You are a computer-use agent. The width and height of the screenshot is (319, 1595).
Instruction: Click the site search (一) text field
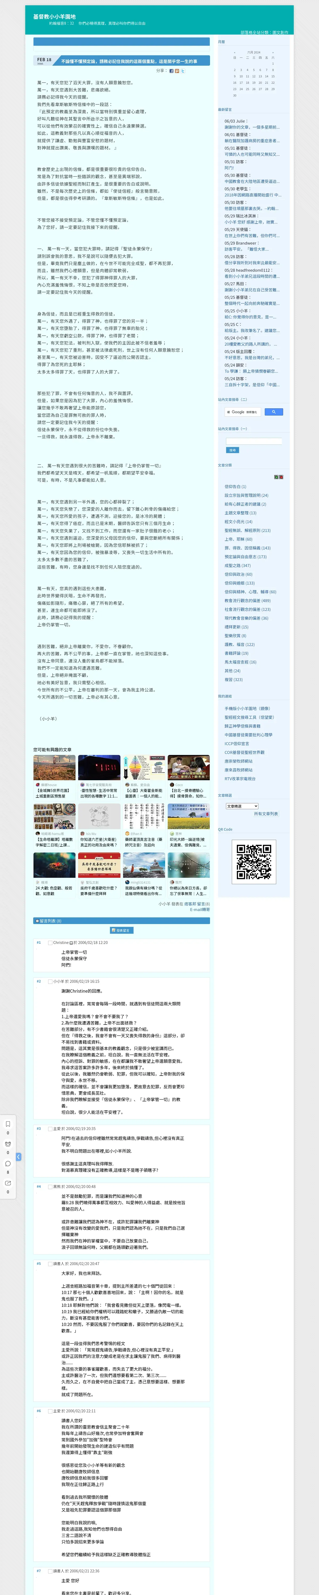coord(254,442)
